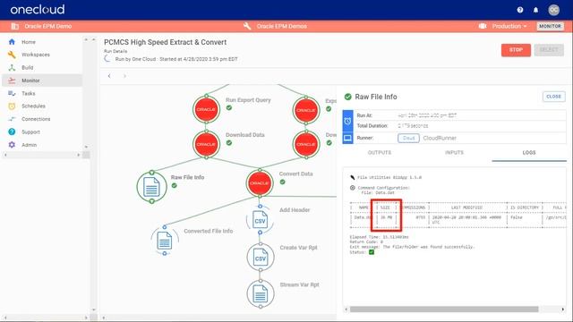Click the environment icon beside Production
This screenshot has width=573, height=322.
[483, 26]
